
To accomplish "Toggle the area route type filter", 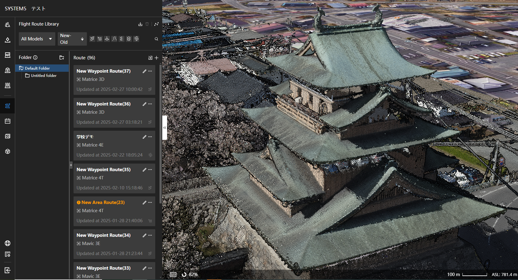I will pos(100,39).
